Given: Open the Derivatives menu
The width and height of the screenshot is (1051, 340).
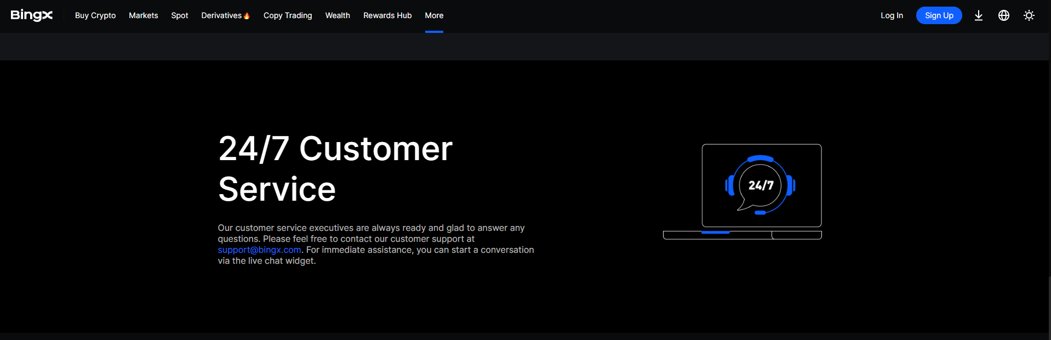Looking at the screenshot, I should click(x=226, y=15).
